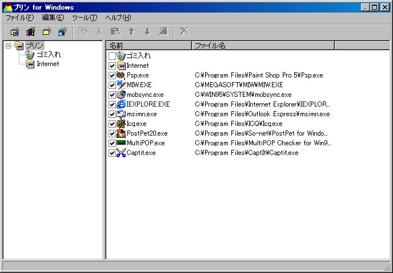
Task: Click the second toolbar icon with red figure
Action: [31, 32]
